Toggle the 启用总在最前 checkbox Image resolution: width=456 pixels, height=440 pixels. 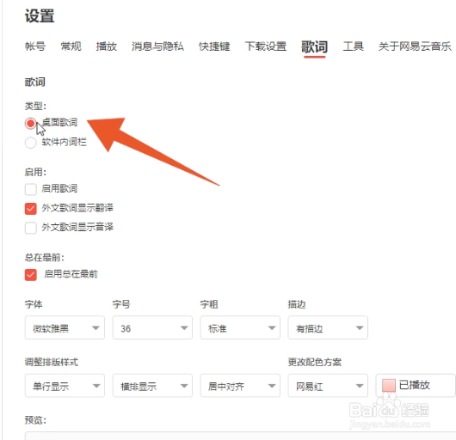30,275
